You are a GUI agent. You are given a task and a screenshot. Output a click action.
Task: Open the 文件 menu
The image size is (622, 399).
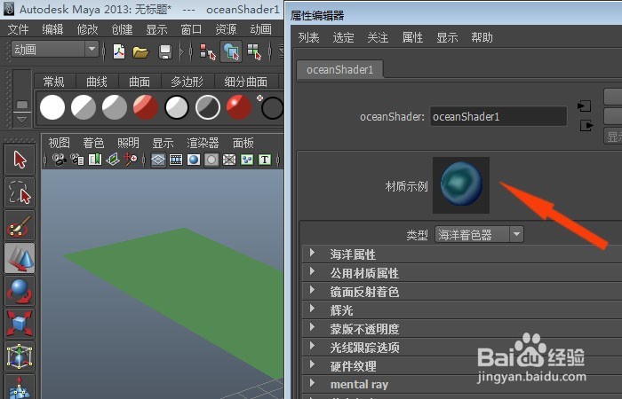click(19, 29)
